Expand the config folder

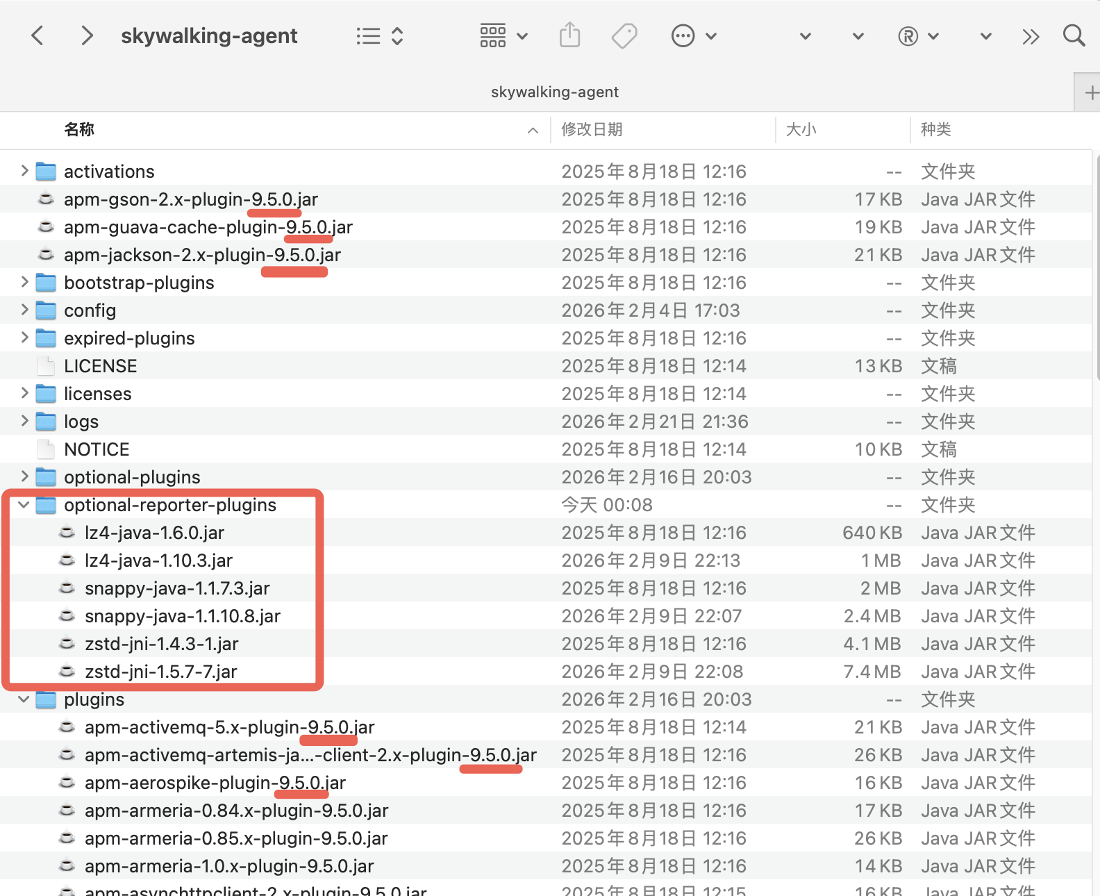(24, 310)
